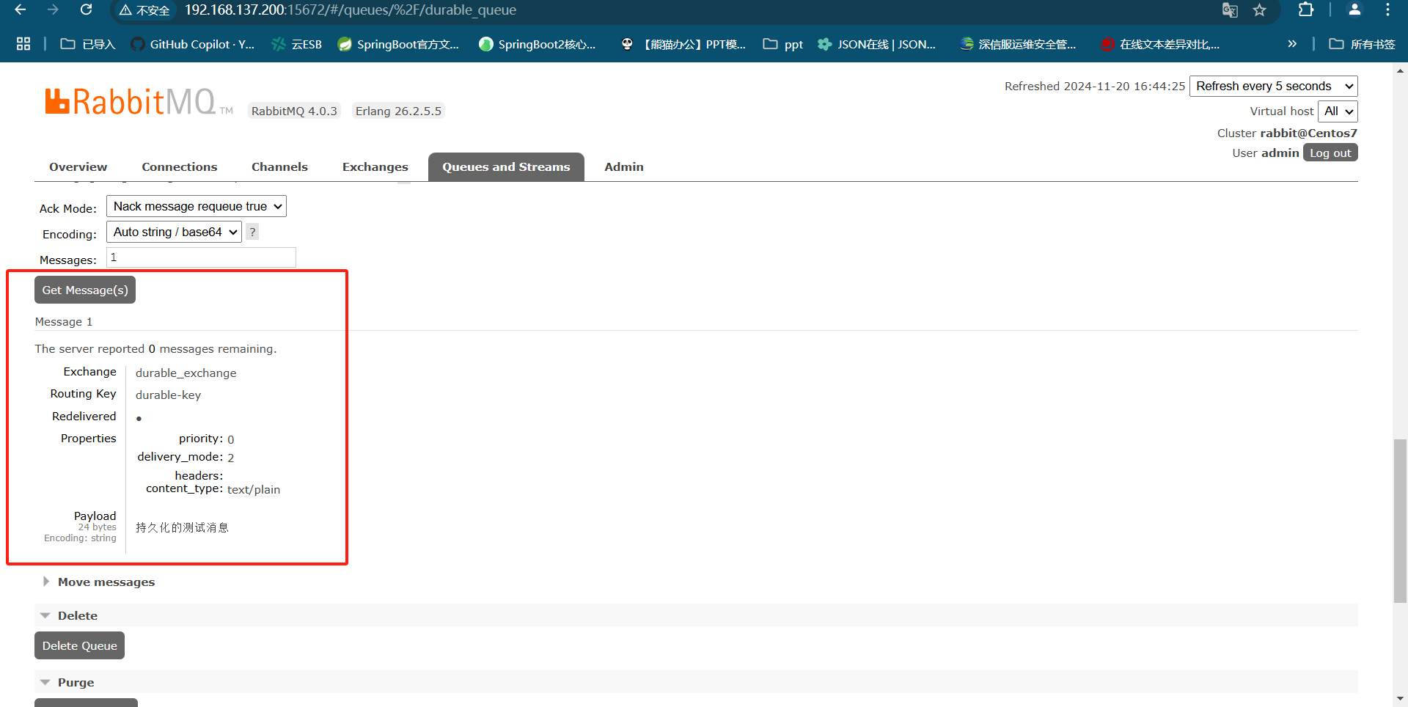Click the text/plain content_type value

pos(254,489)
